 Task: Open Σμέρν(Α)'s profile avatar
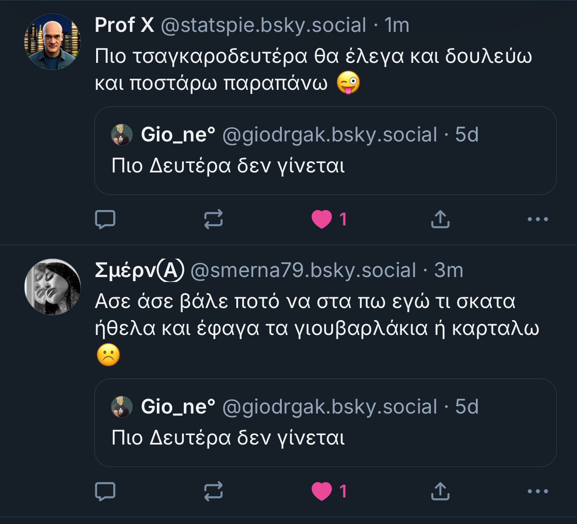click(53, 286)
